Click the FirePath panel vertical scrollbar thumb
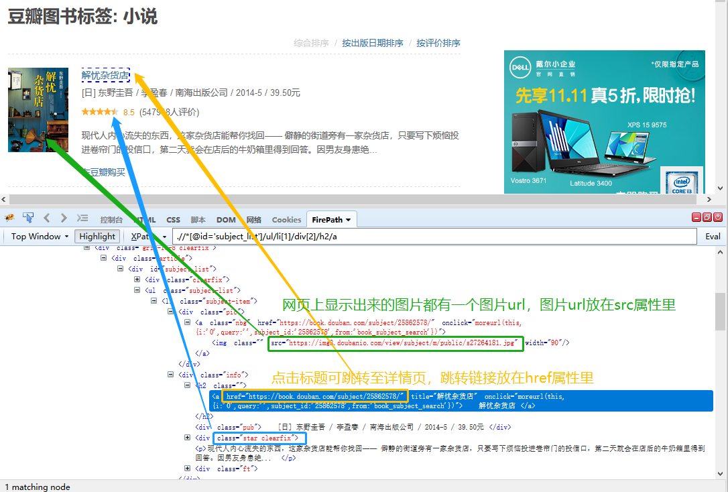Viewport: 728px width, 492px height. pyautogui.click(x=720, y=312)
